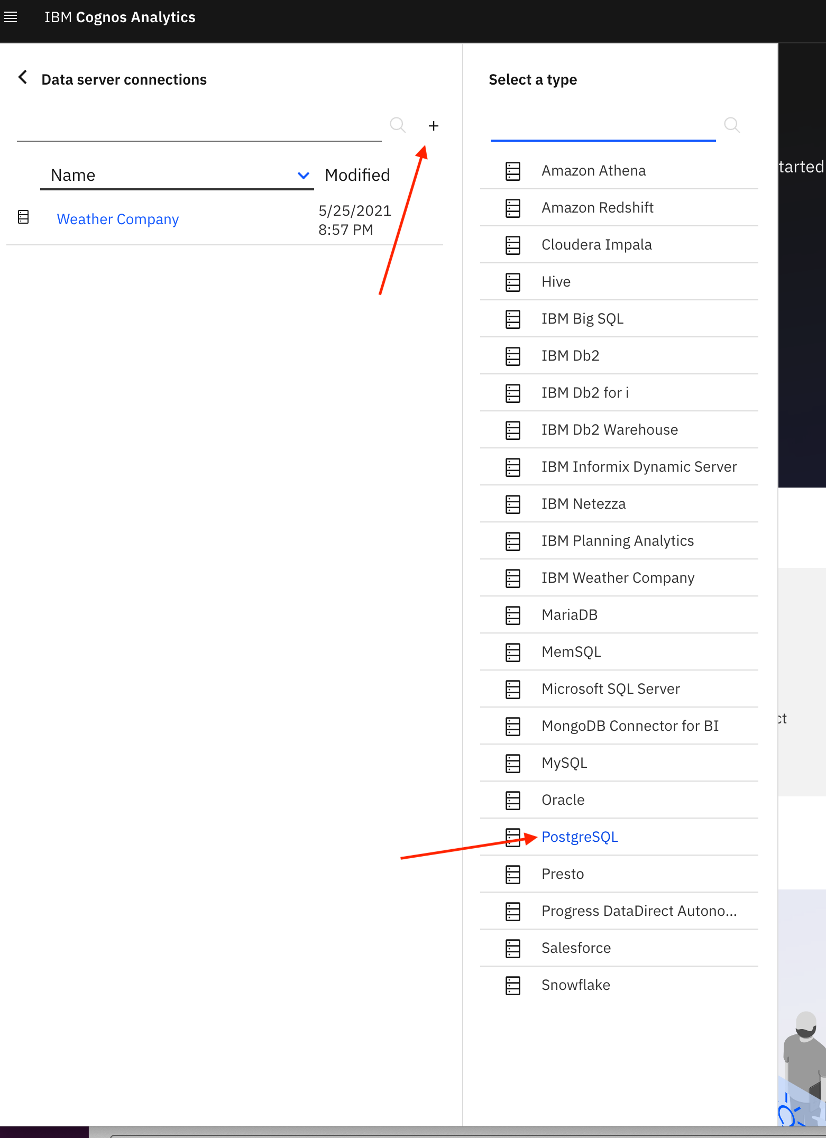This screenshot has height=1138, width=826.
Task: Click the IBM Db2 Warehouse icon
Action: coord(513,430)
